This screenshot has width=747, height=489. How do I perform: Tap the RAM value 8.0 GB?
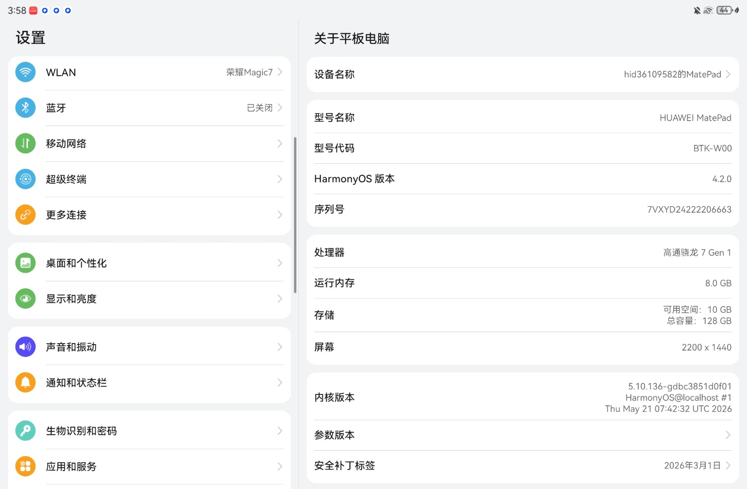(718, 283)
